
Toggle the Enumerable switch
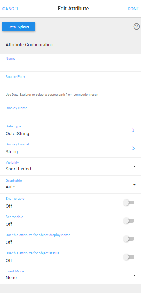129,203
